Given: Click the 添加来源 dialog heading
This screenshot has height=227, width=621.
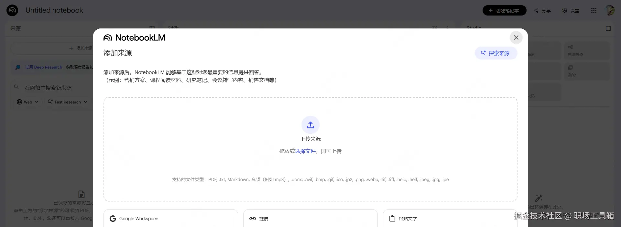Looking at the screenshot, I should (118, 53).
